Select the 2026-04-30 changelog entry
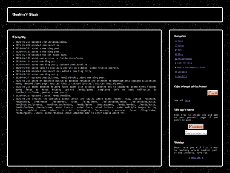This screenshot has height=173, width=230. (38, 48)
